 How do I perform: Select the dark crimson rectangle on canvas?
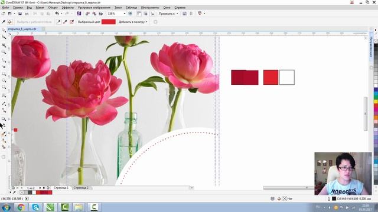(245, 77)
